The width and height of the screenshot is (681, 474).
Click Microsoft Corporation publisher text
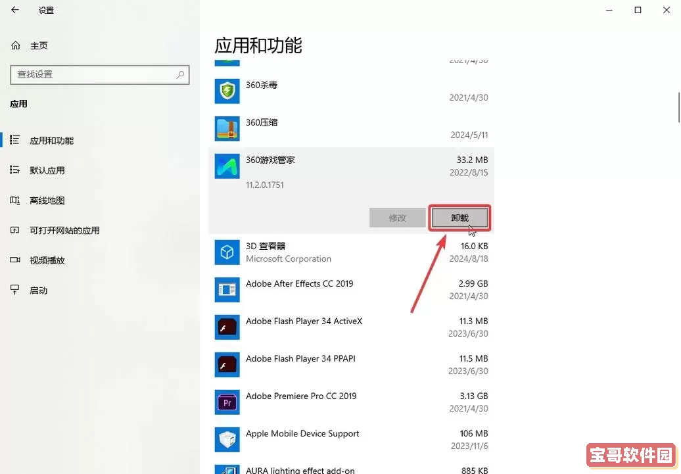tap(289, 259)
